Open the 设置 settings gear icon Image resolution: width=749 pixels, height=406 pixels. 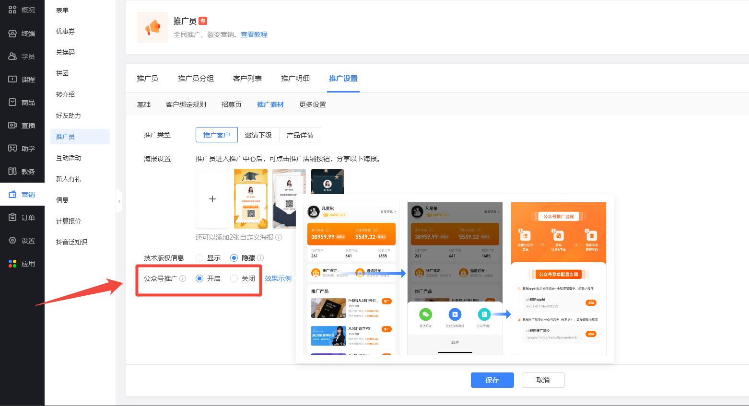12,240
